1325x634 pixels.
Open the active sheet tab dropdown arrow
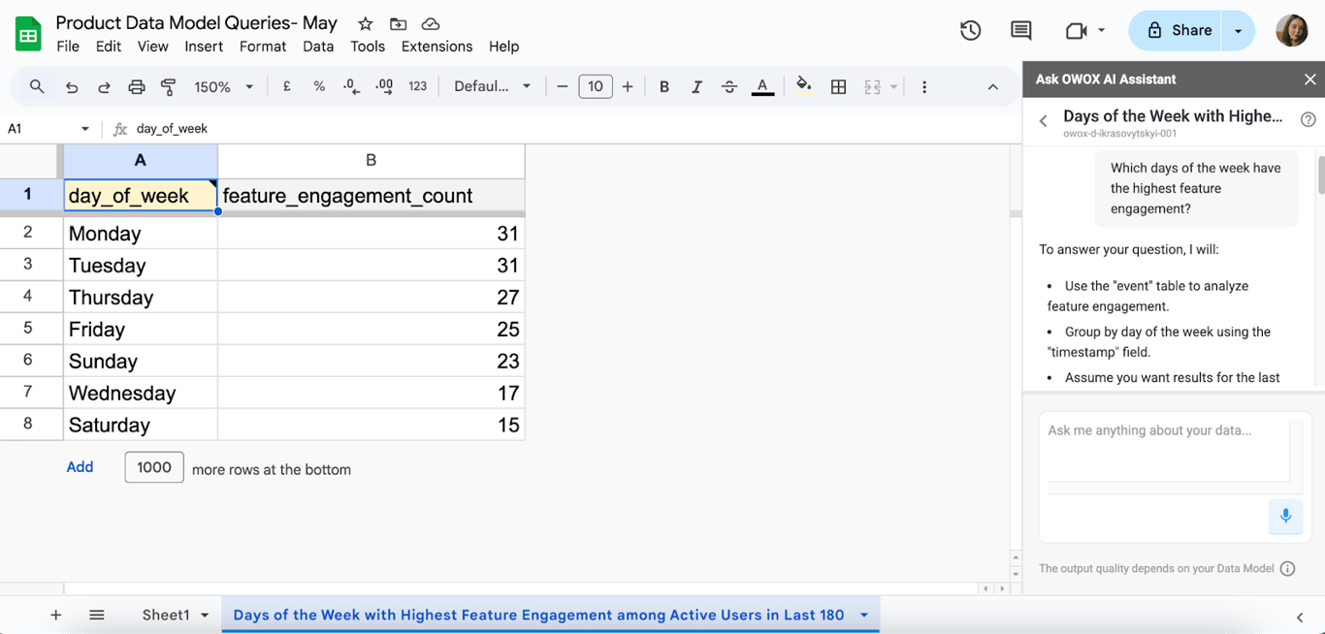coord(863,615)
